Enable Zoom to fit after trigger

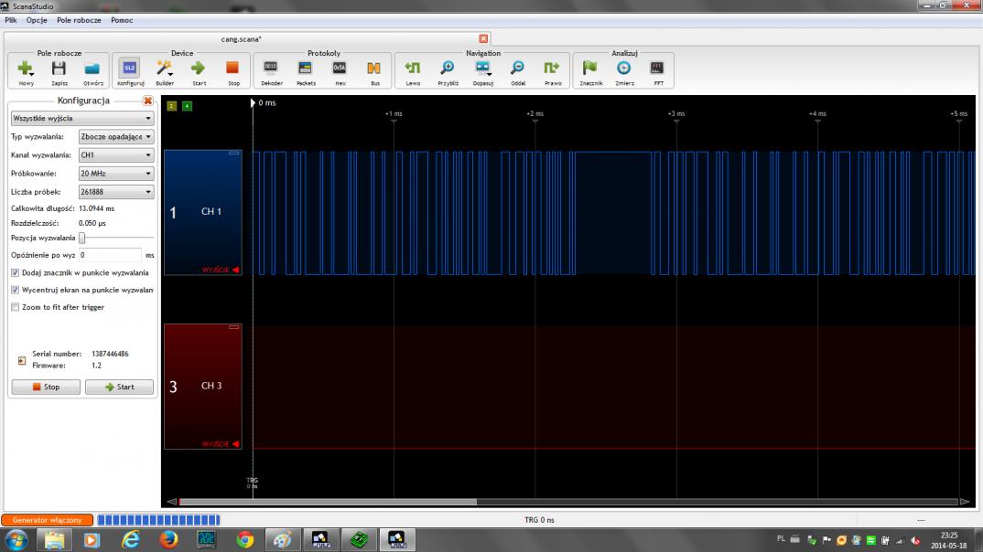15,307
